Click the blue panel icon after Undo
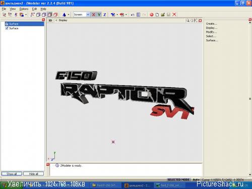 pos(138,15)
